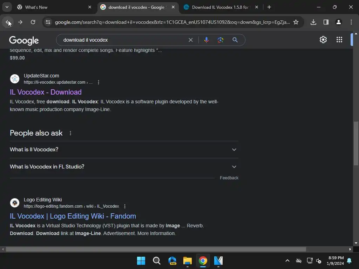Screen dimensions: 359x269
Task: Open site information icon in address bar
Action: [48, 22]
